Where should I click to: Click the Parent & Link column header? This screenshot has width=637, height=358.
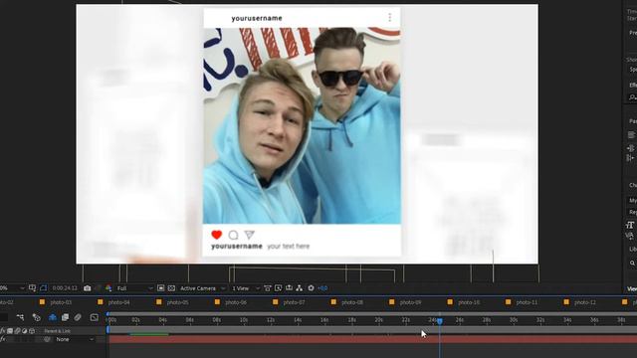[x=58, y=331]
